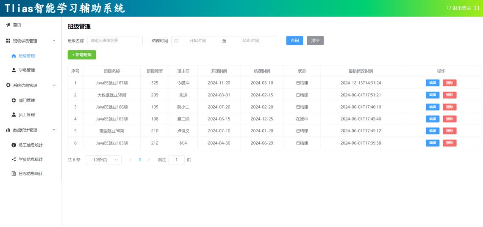Click the 在读中 status cell
This screenshot has width=483, height=227.
tap(302, 119)
